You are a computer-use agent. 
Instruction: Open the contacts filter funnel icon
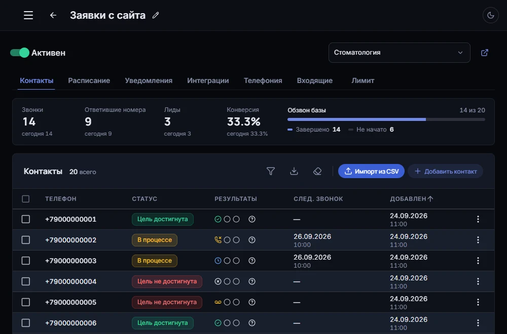[x=271, y=171]
